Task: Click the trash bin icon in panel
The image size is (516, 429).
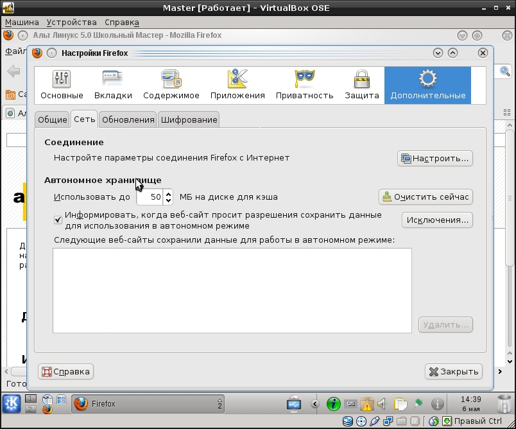Action: [x=504, y=404]
